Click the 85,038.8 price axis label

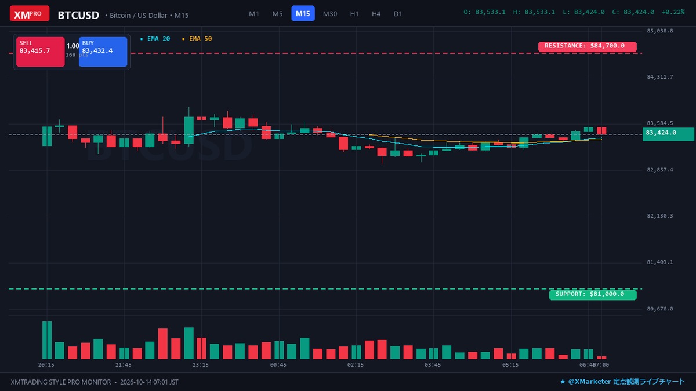click(x=660, y=31)
